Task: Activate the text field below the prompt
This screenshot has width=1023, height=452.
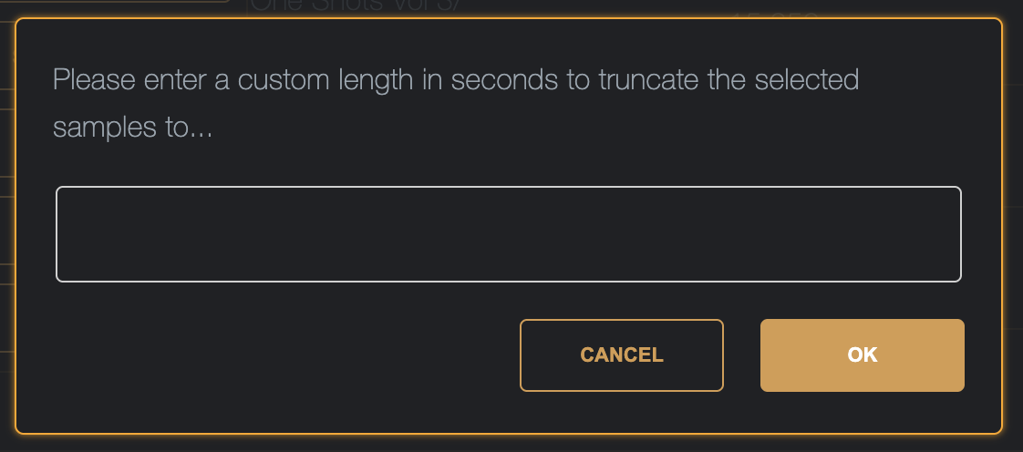Action: (508, 234)
